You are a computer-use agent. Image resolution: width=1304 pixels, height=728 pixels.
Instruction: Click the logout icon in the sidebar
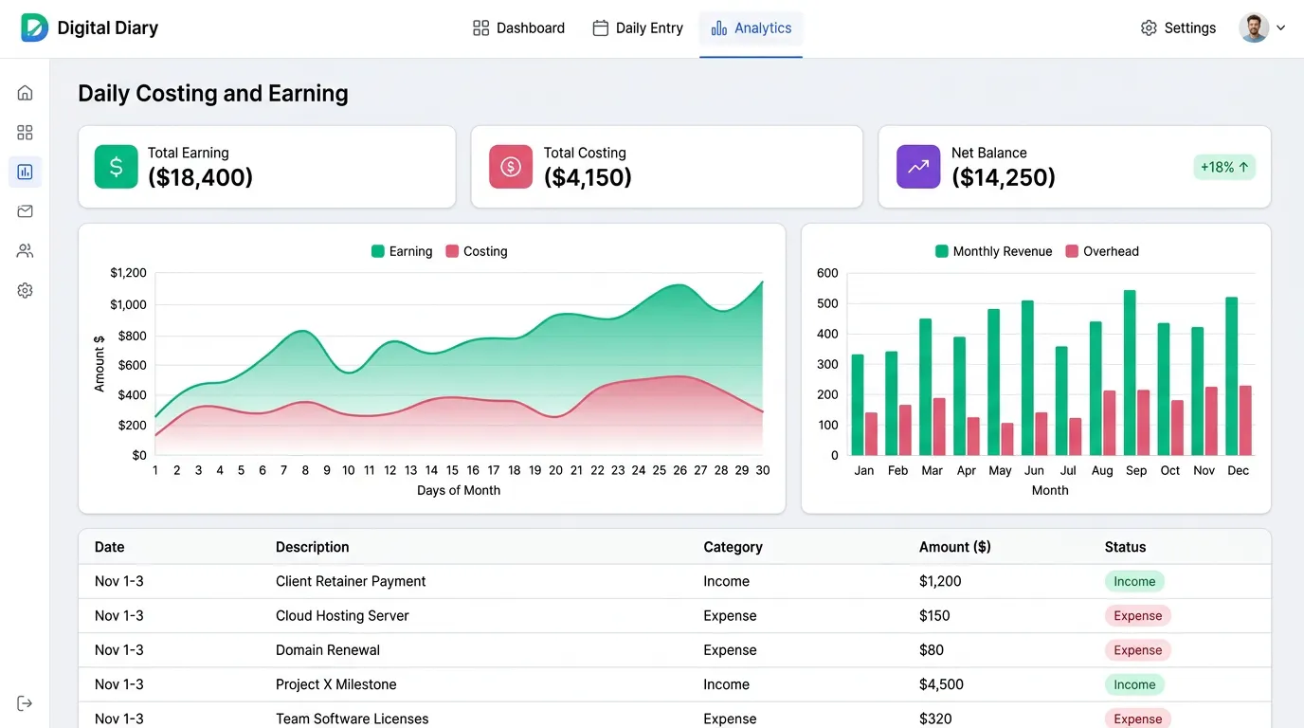(x=26, y=703)
